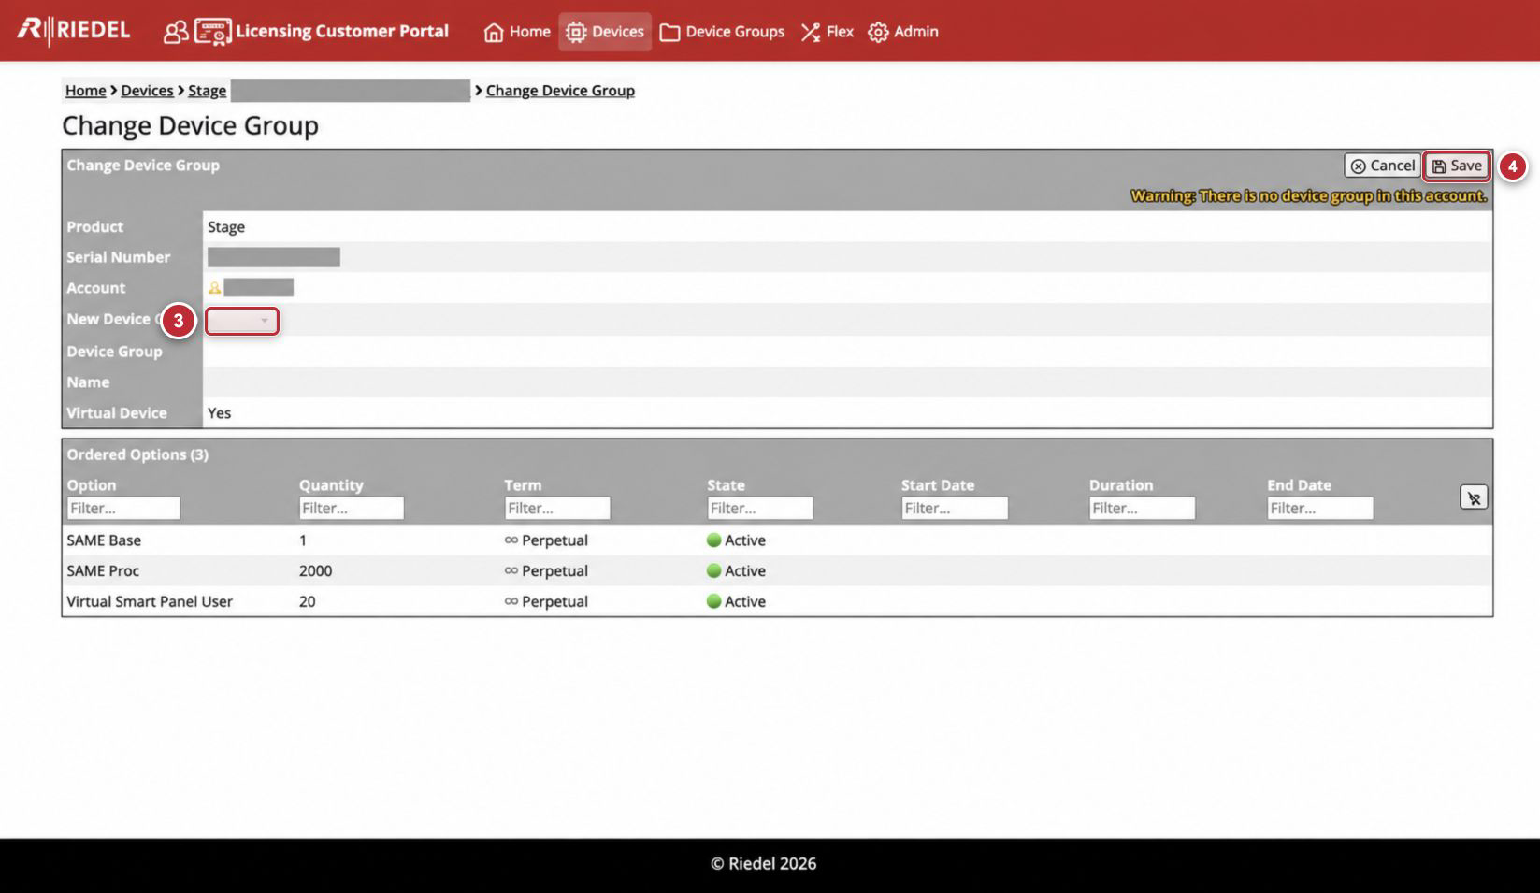Click Perpetual term for Virtual Smart Panel User
Image resolution: width=1540 pixels, height=893 pixels.
(x=546, y=602)
